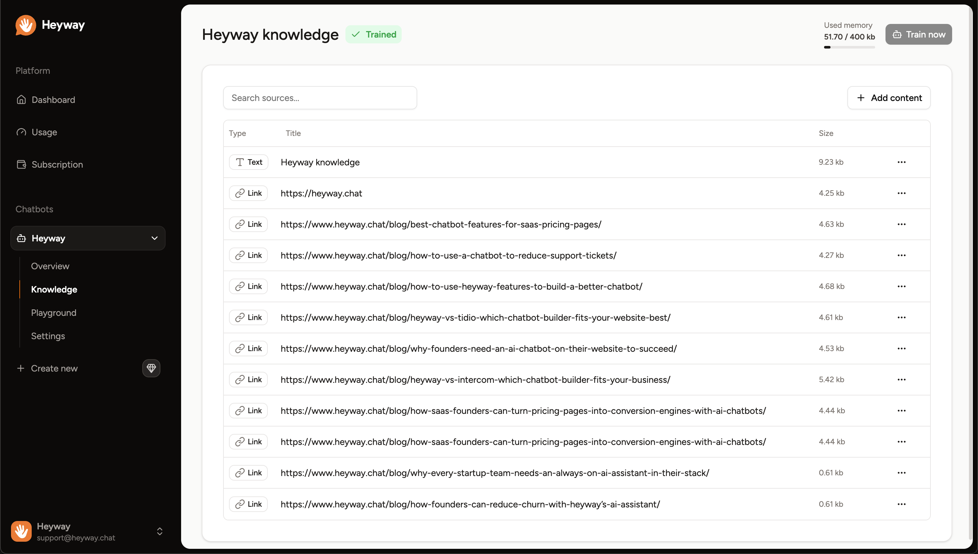
Task: Click the 51.70 / 400 kb memory text
Action: click(x=850, y=37)
